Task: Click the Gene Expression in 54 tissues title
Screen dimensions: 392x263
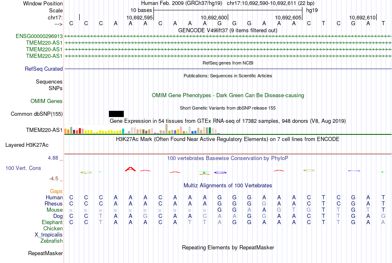Action: [227, 121]
